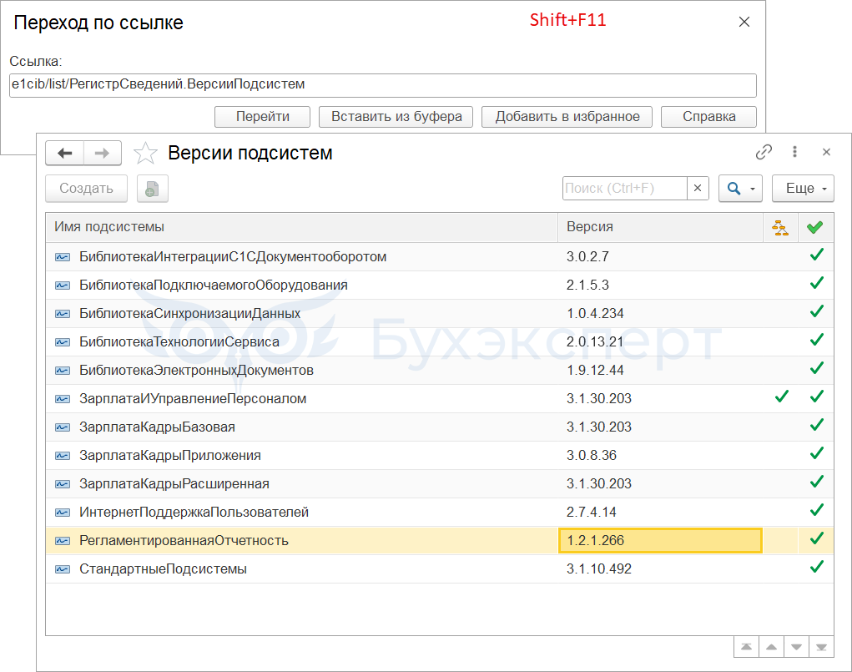Click the row icon of БиблиотекаПодключаемогоОборудования
This screenshot has height=672, width=852.
(x=63, y=285)
